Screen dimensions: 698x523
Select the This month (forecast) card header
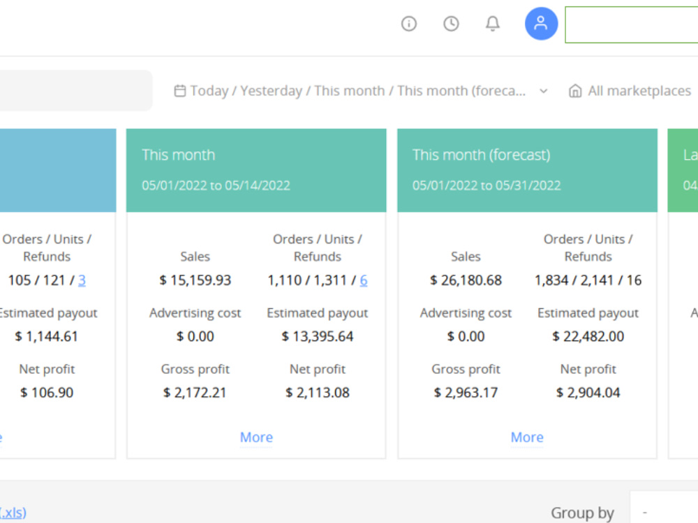coord(527,170)
